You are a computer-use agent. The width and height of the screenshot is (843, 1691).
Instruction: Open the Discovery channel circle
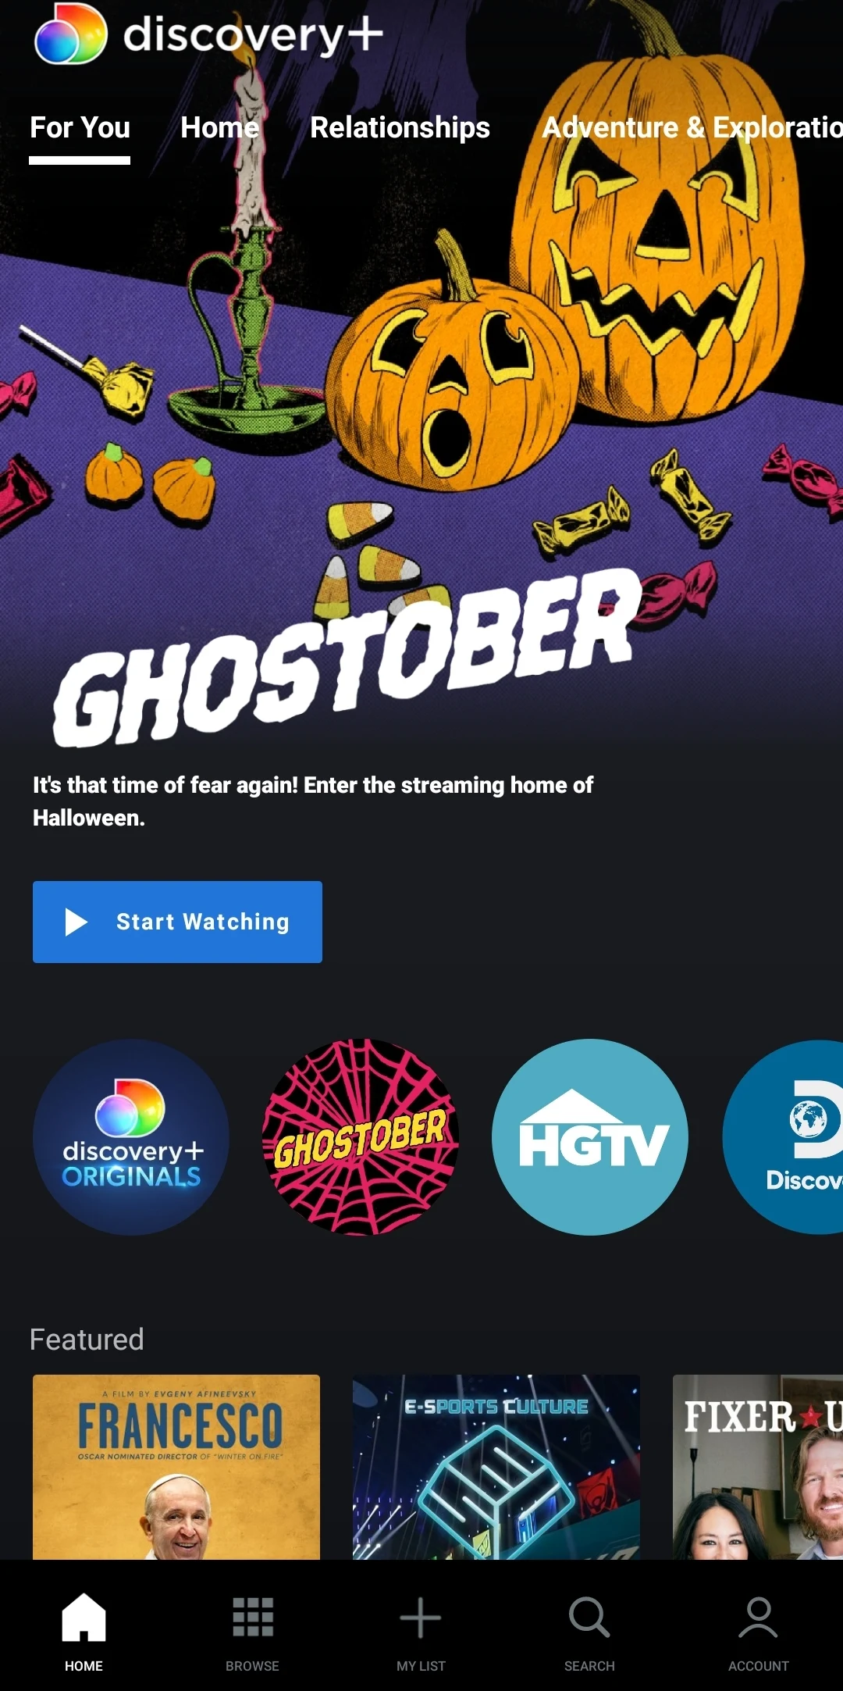[783, 1136]
